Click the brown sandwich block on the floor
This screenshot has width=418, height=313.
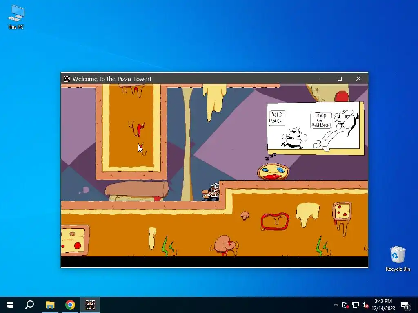point(137,191)
